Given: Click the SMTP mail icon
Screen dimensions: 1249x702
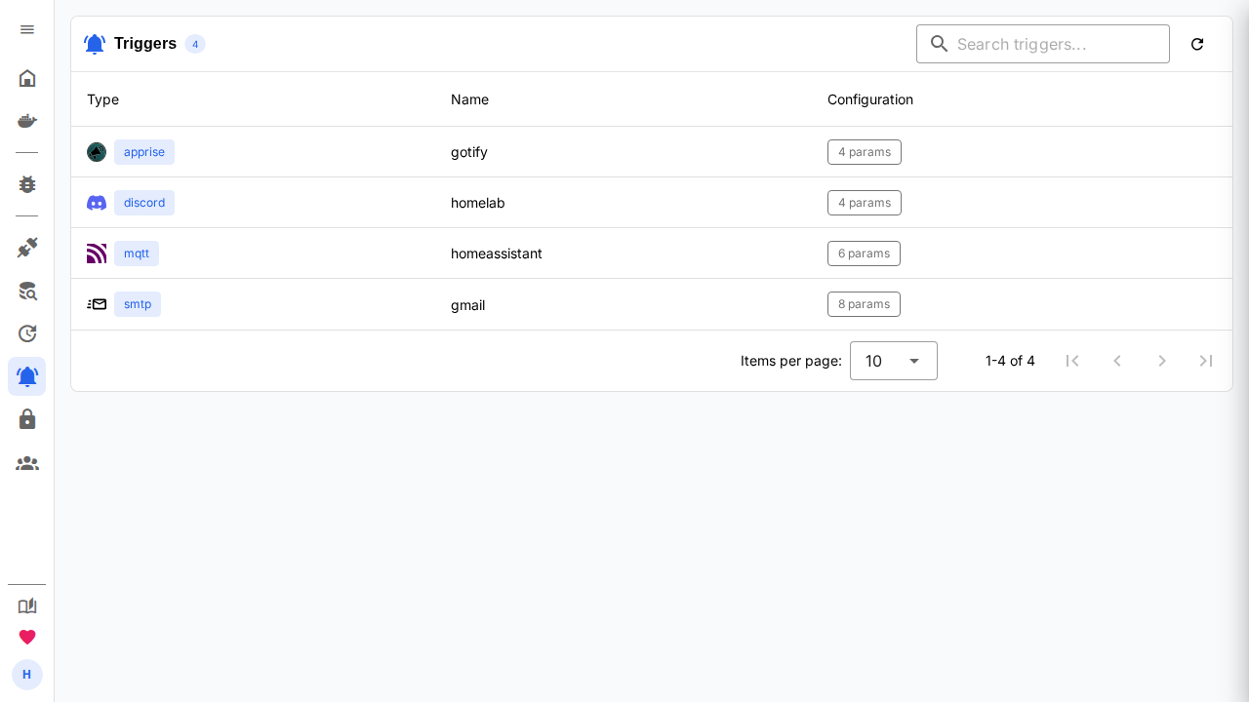Looking at the screenshot, I should 97,304.
